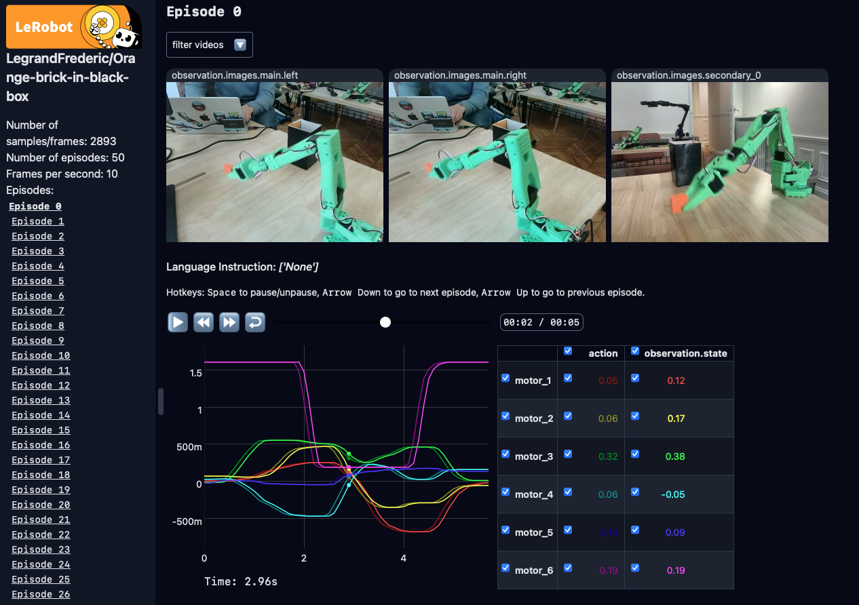Navigate to Episode 10

[x=41, y=355]
